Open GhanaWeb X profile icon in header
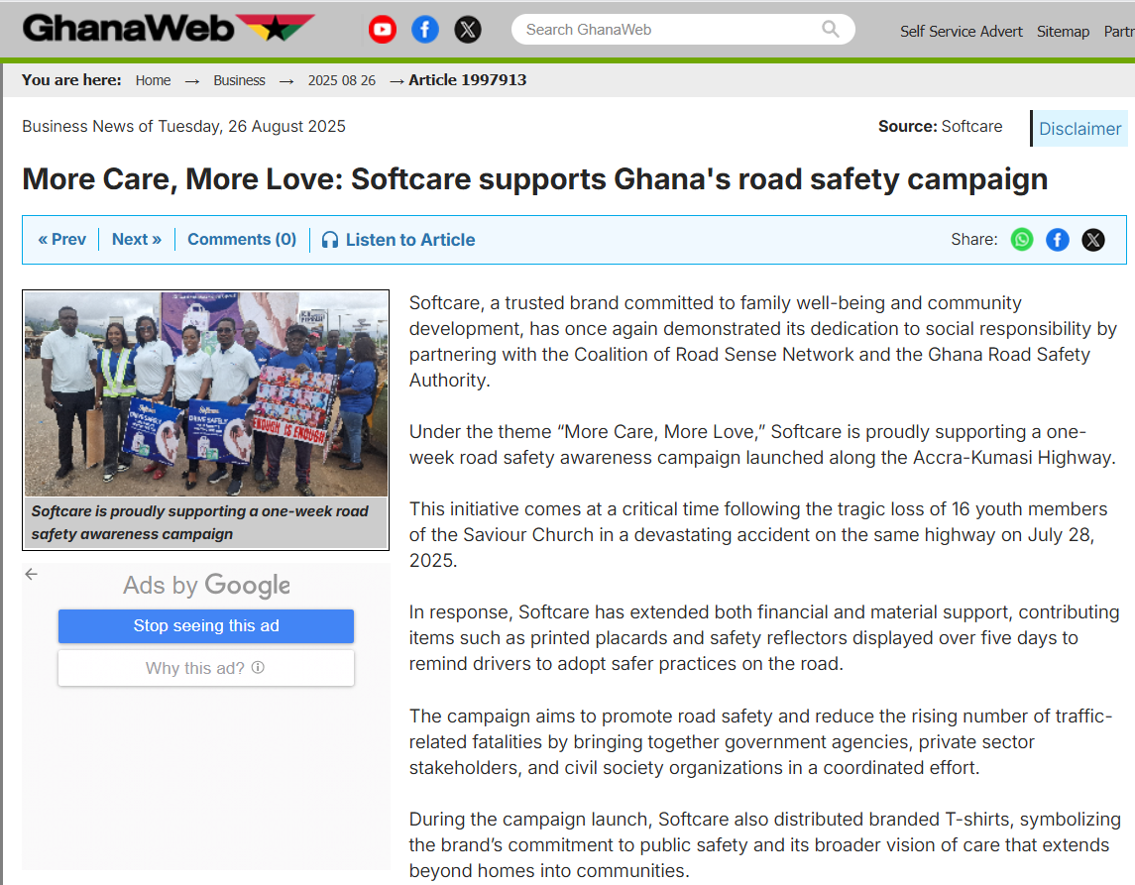This screenshot has height=885, width=1135. pos(468,30)
